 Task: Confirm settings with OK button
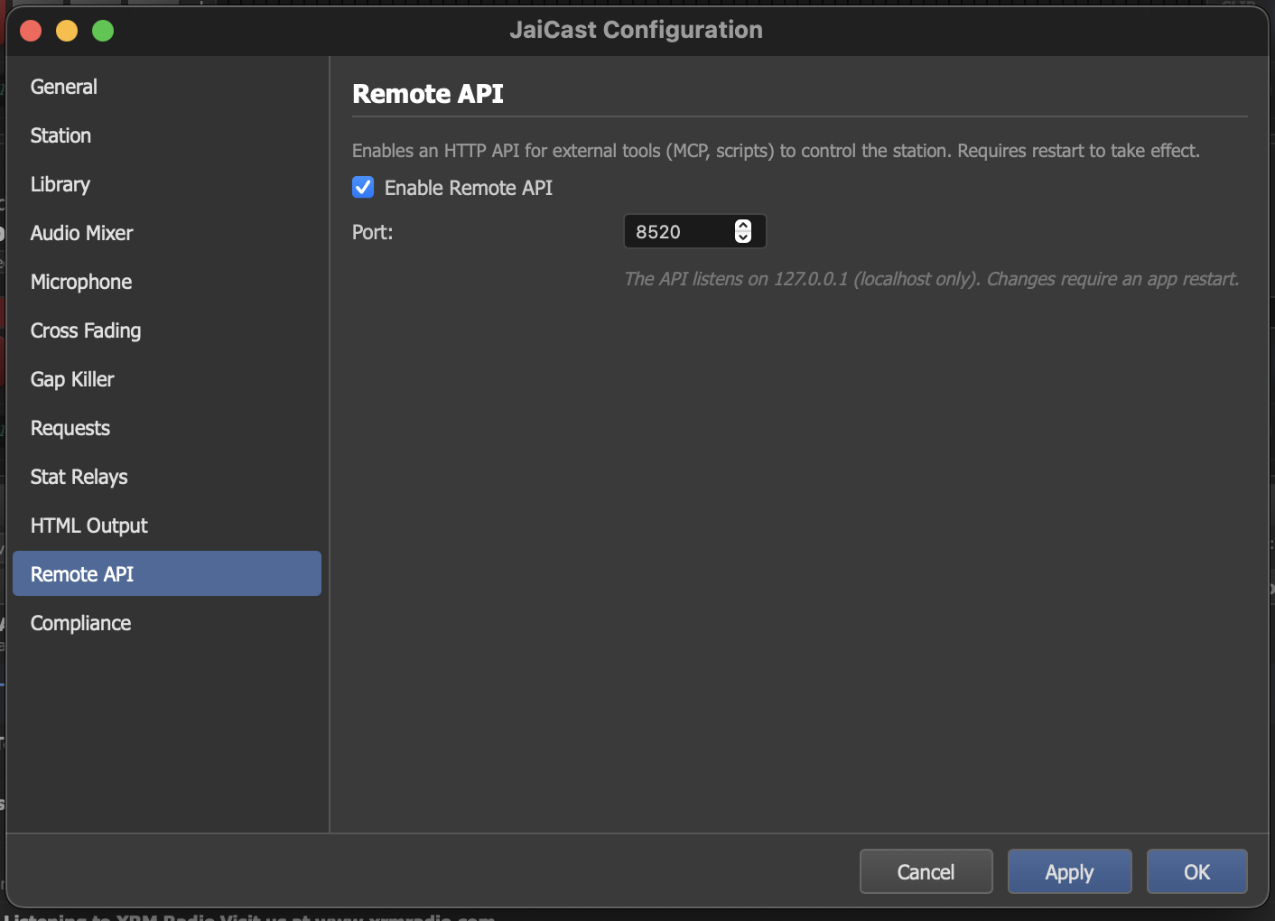coord(1196,871)
